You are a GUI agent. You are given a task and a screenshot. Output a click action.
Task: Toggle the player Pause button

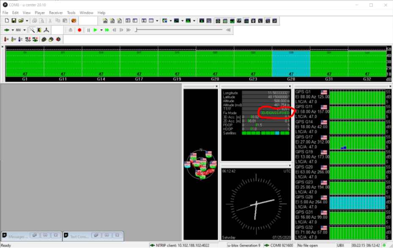pos(88,30)
